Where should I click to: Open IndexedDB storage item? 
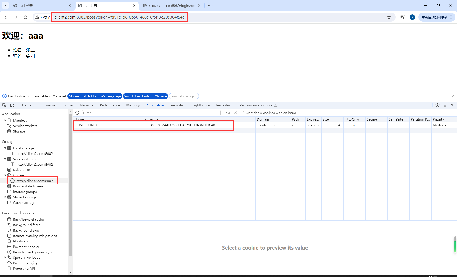pyautogui.click(x=21, y=170)
